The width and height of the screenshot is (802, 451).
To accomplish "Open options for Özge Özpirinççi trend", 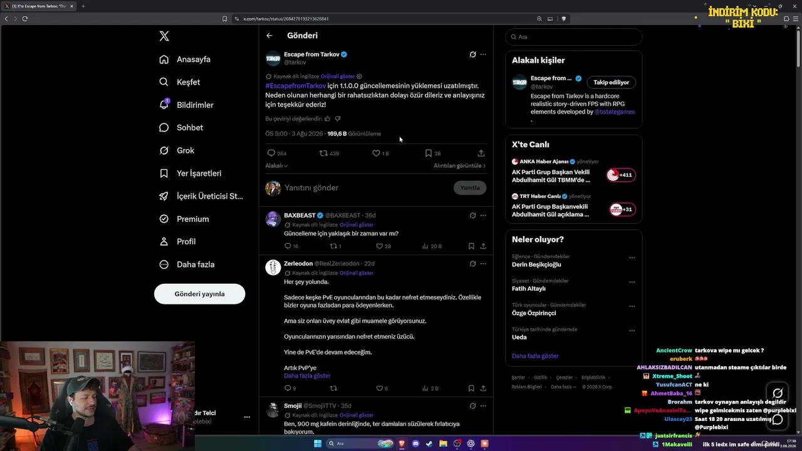I will point(632,306).
